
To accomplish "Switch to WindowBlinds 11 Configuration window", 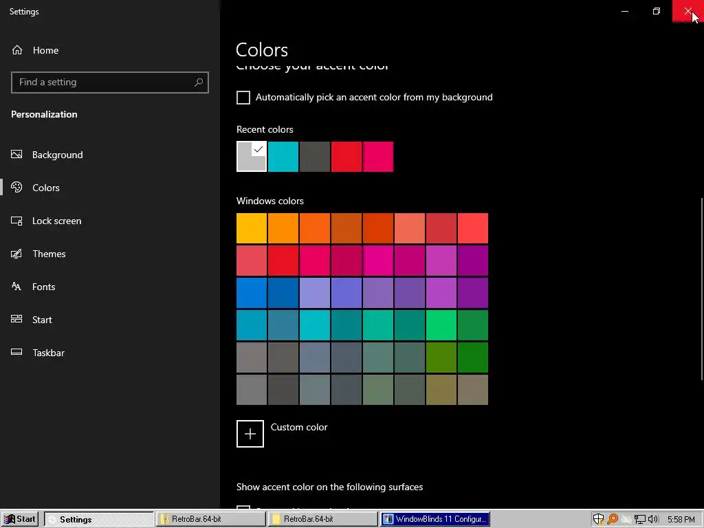I will click(x=435, y=519).
